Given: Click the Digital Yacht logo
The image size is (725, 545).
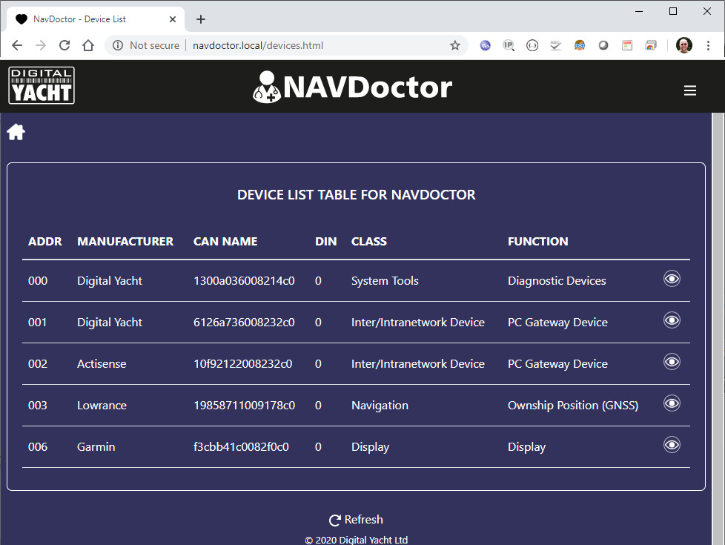Looking at the screenshot, I should tap(42, 85).
